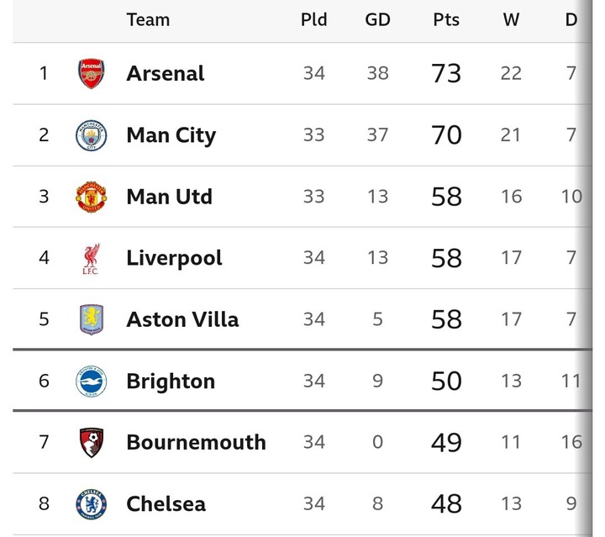Screen dimensions: 605x537
Task: Click the Team column header
Action: click(x=148, y=20)
